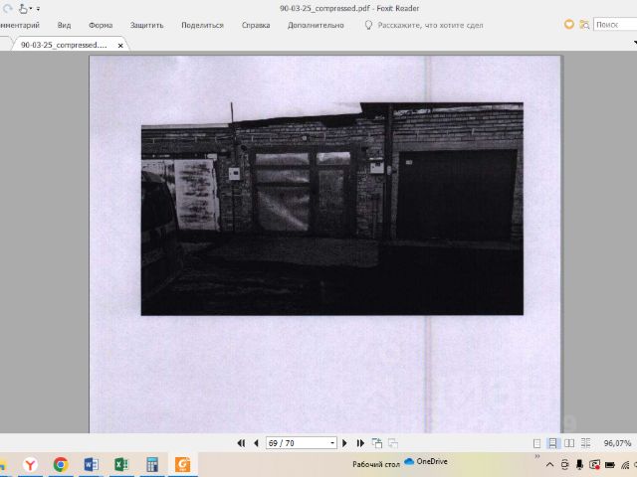Click the 'Расскажите, что хотите сделать' search box
The width and height of the screenshot is (637, 477).
pyautogui.click(x=430, y=25)
